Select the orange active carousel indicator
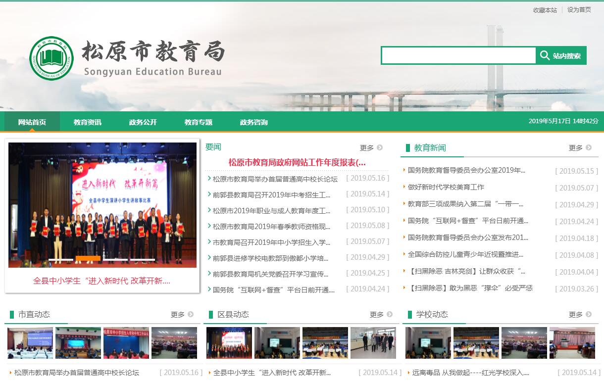This screenshot has width=604, height=381. tap(88, 258)
